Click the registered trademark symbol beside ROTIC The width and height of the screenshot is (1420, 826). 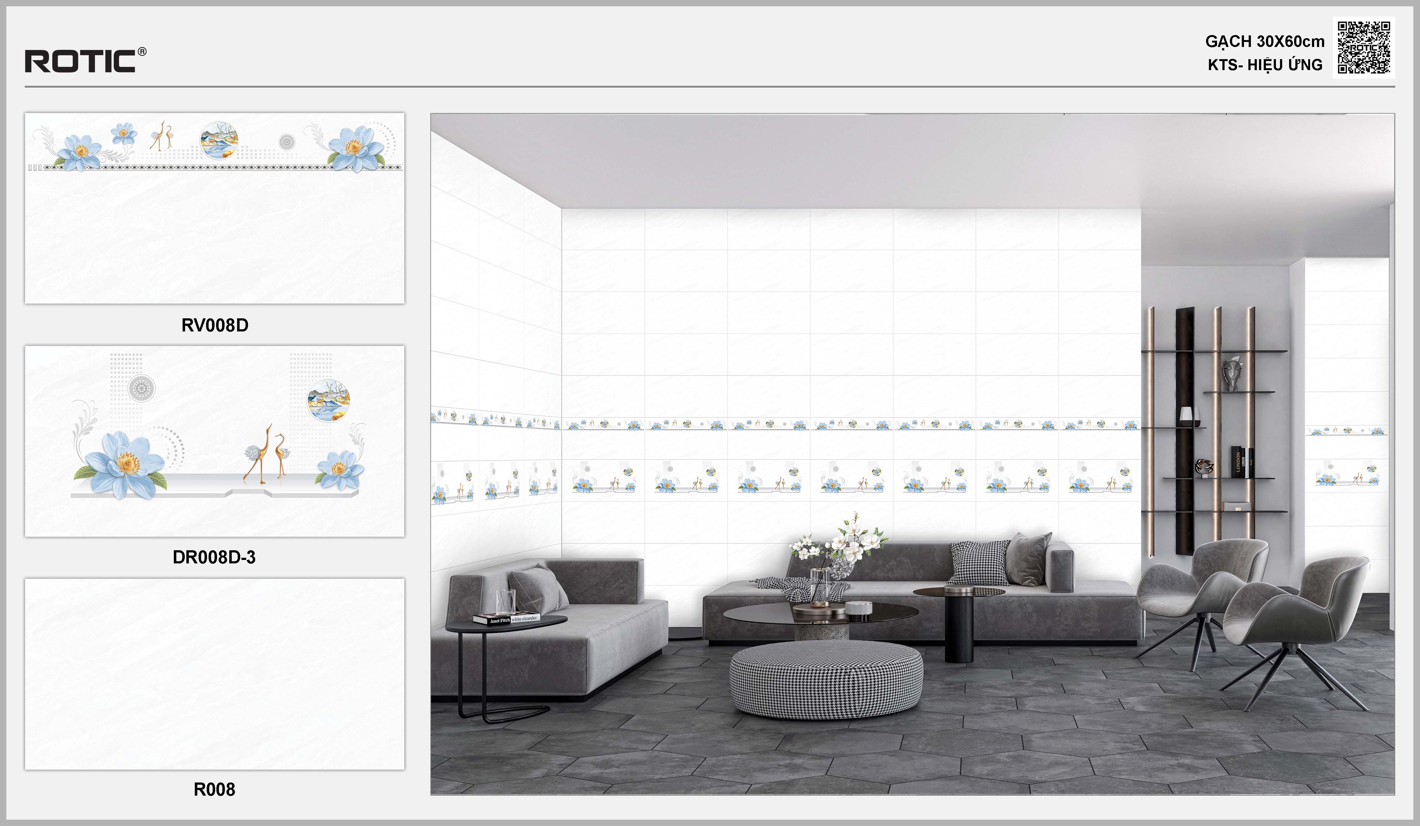point(142,52)
